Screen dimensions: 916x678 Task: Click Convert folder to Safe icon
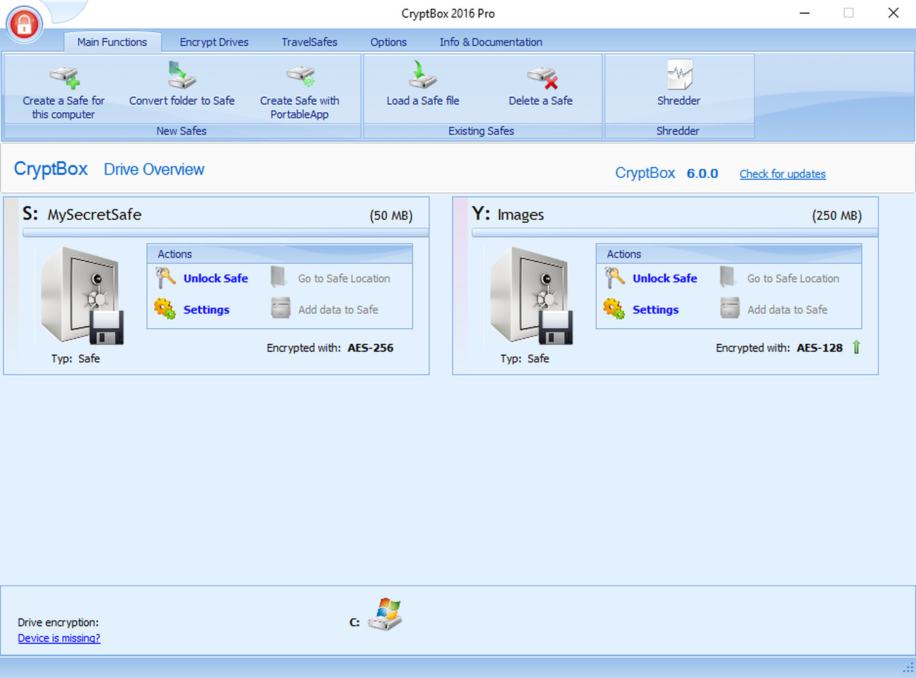[x=181, y=75]
